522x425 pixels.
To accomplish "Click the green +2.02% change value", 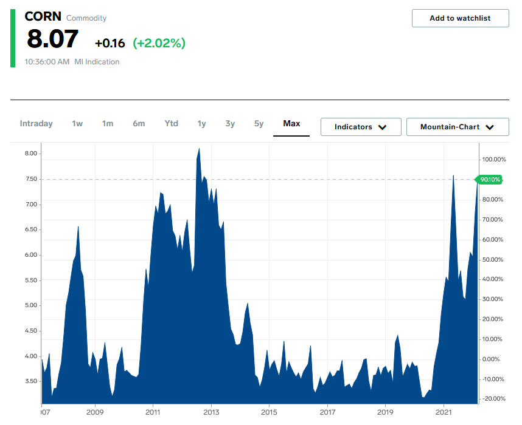I will (159, 43).
